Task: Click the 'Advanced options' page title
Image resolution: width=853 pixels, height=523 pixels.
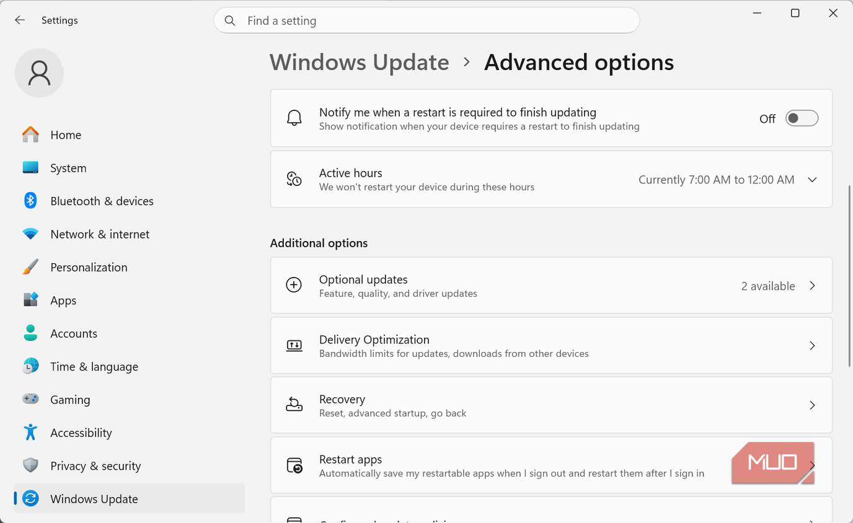Action: [x=579, y=62]
